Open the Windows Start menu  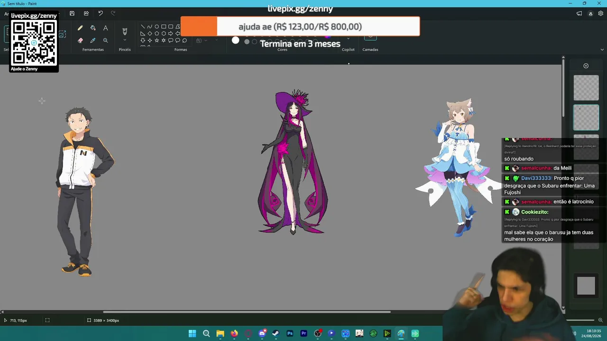pyautogui.click(x=192, y=333)
